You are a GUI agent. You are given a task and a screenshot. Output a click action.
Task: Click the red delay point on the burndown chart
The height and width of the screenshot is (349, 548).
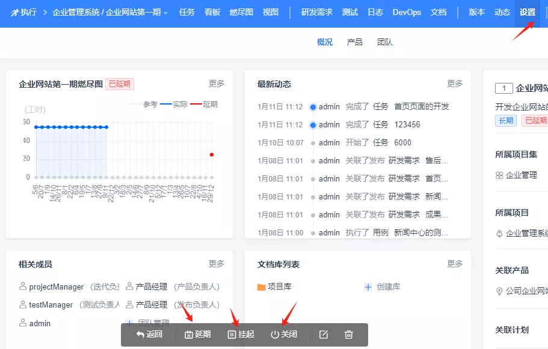pyautogui.click(x=212, y=154)
